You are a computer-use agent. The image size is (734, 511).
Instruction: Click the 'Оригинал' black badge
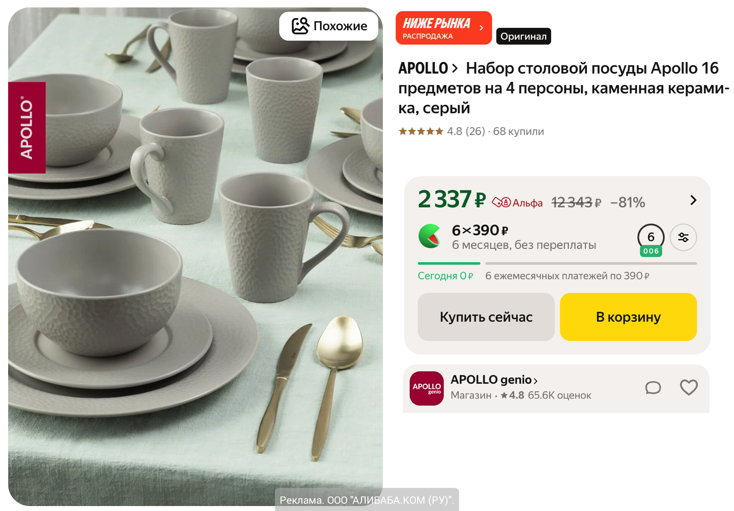[523, 36]
